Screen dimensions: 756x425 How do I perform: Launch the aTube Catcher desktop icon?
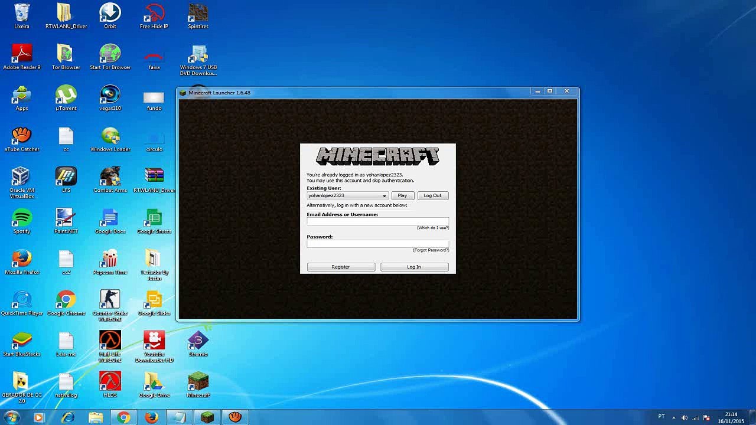(x=22, y=136)
